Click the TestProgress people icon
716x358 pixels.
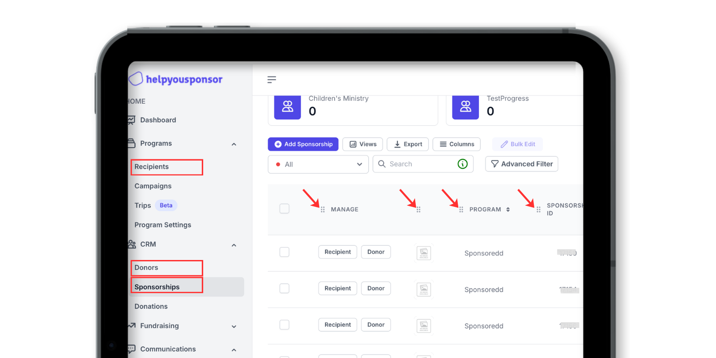click(x=465, y=107)
